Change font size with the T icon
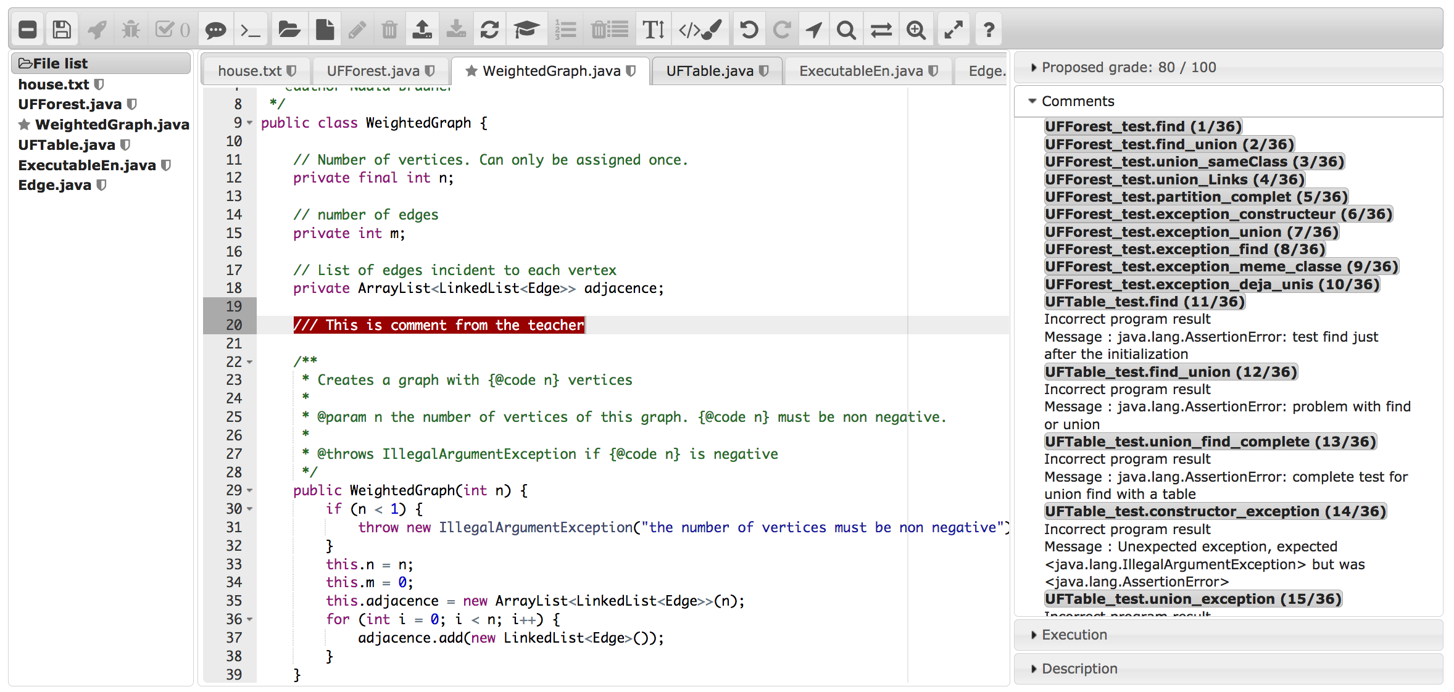This screenshot has height=692, width=1454. click(x=654, y=30)
